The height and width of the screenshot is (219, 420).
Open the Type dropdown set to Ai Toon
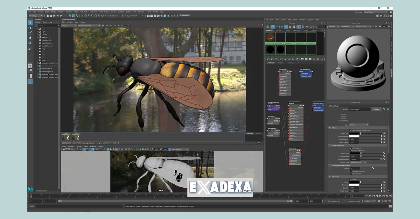pos(358,124)
